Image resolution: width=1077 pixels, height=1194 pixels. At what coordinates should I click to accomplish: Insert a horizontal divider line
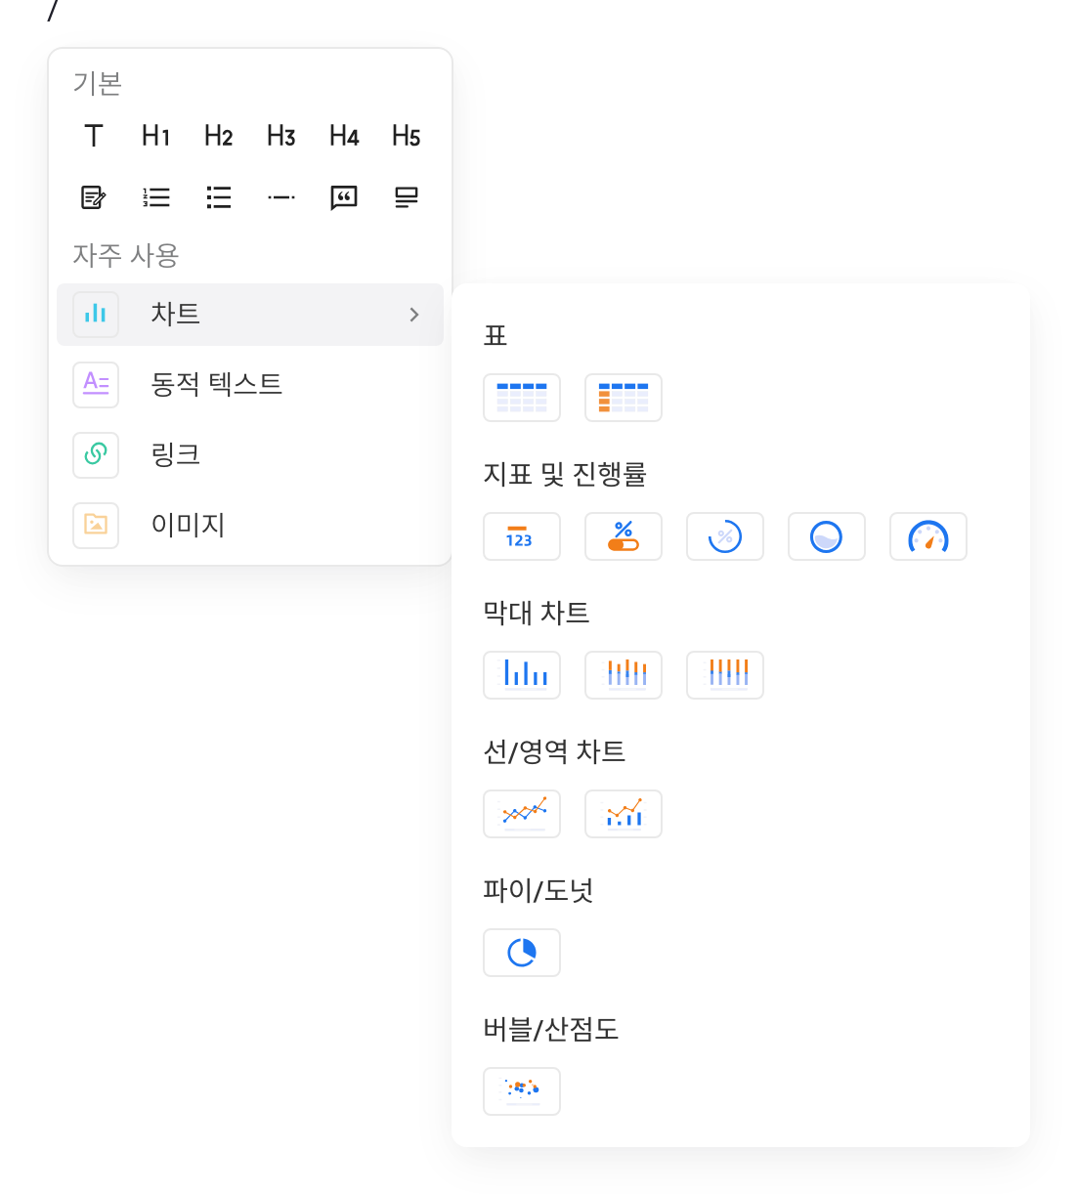pyautogui.click(x=281, y=197)
